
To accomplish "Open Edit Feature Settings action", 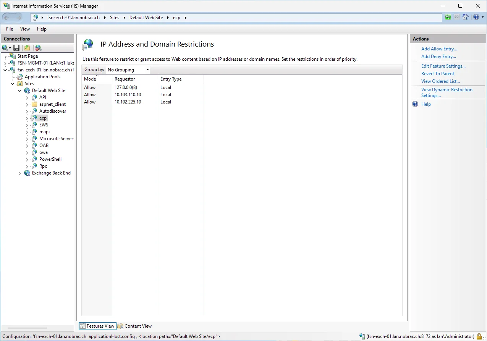I will (x=443, y=66).
